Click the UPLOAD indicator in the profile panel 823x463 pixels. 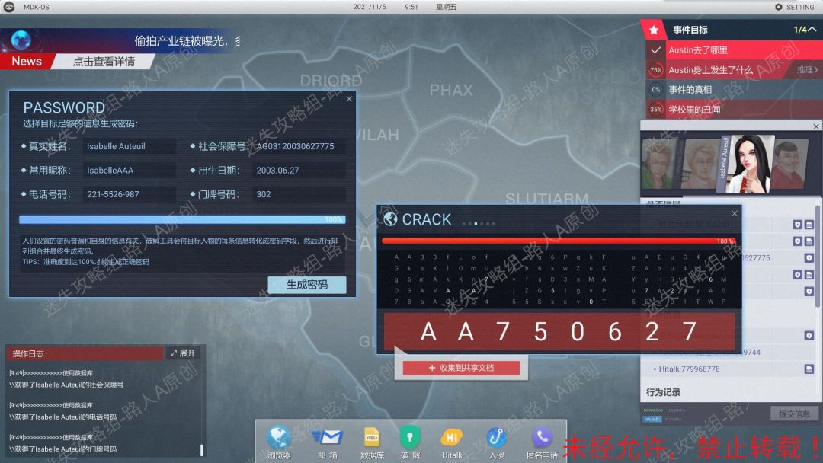[x=652, y=420]
